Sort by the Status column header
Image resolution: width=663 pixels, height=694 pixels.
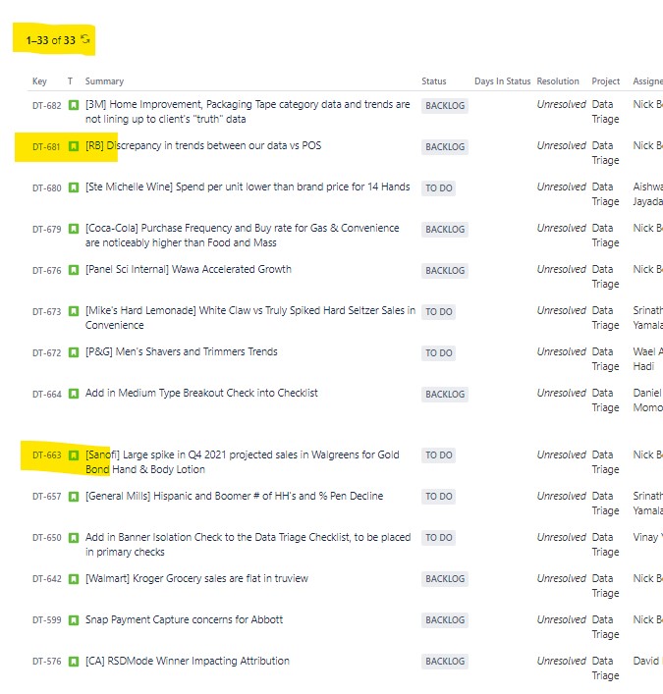point(434,81)
